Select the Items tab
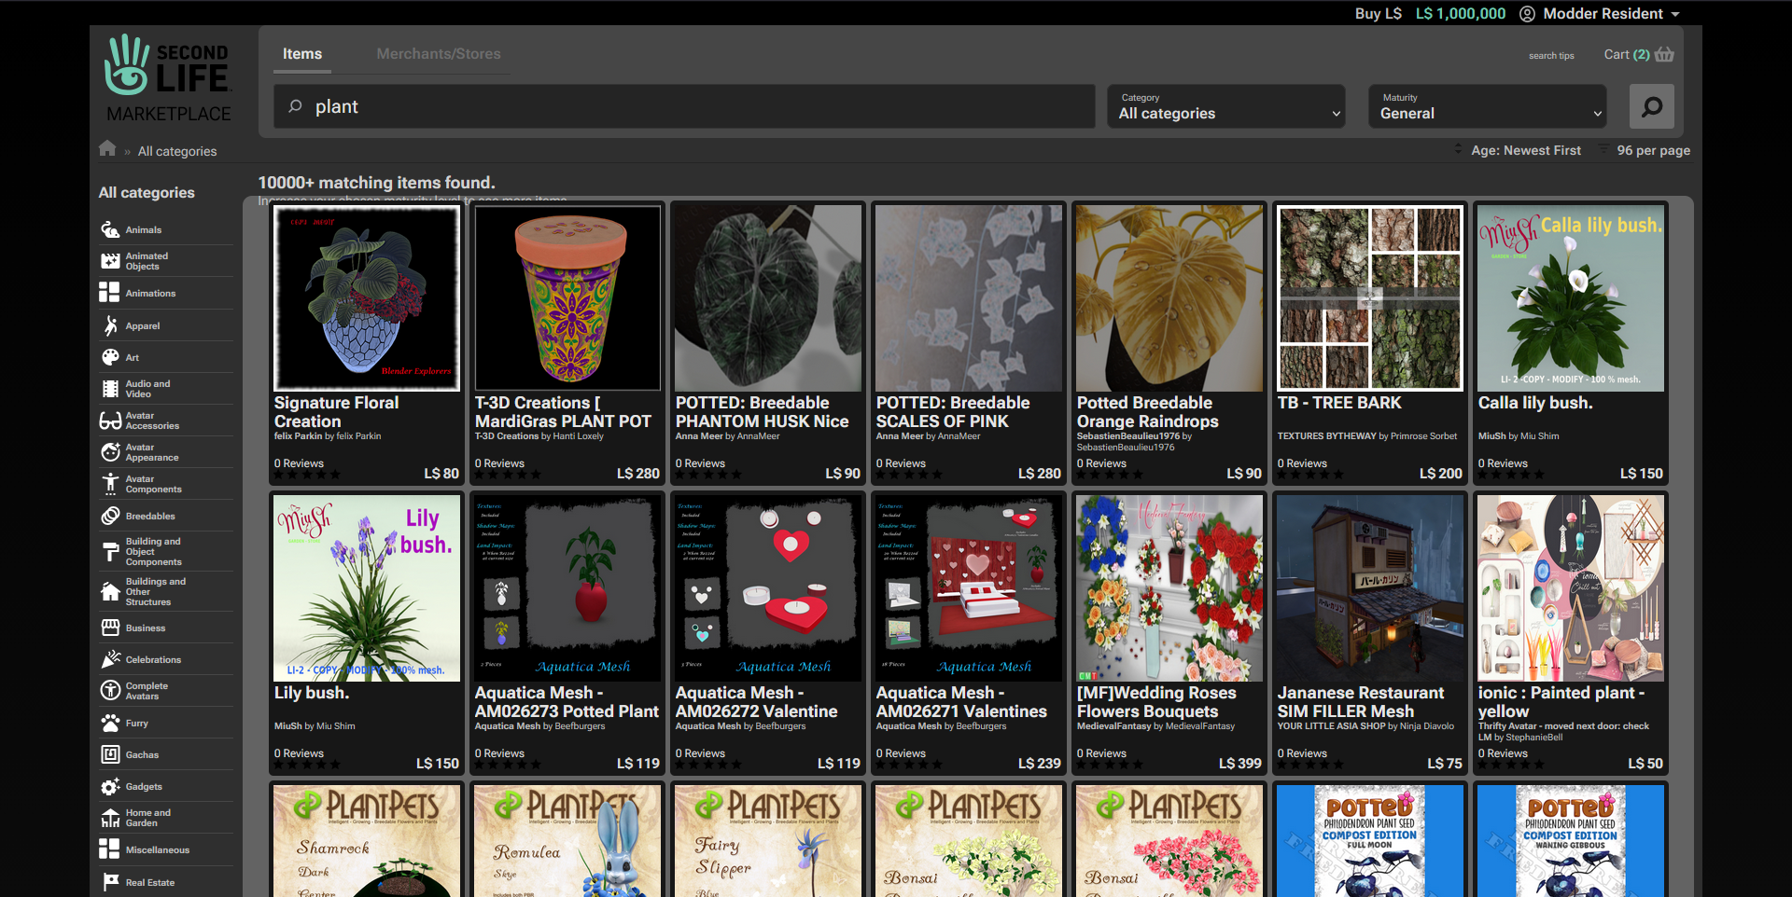The image size is (1792, 897). click(x=302, y=54)
